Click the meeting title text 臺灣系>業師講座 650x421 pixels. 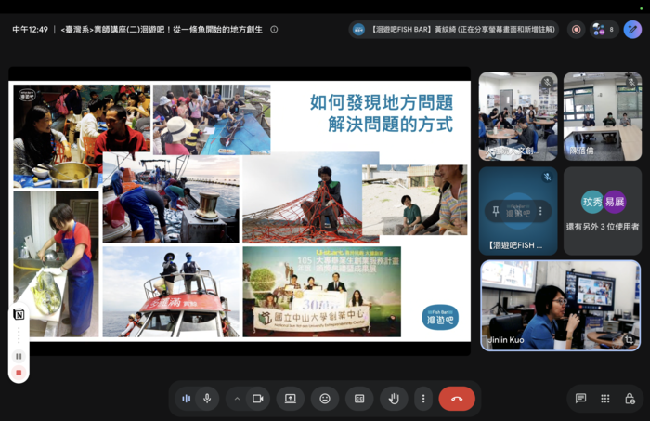coord(162,30)
